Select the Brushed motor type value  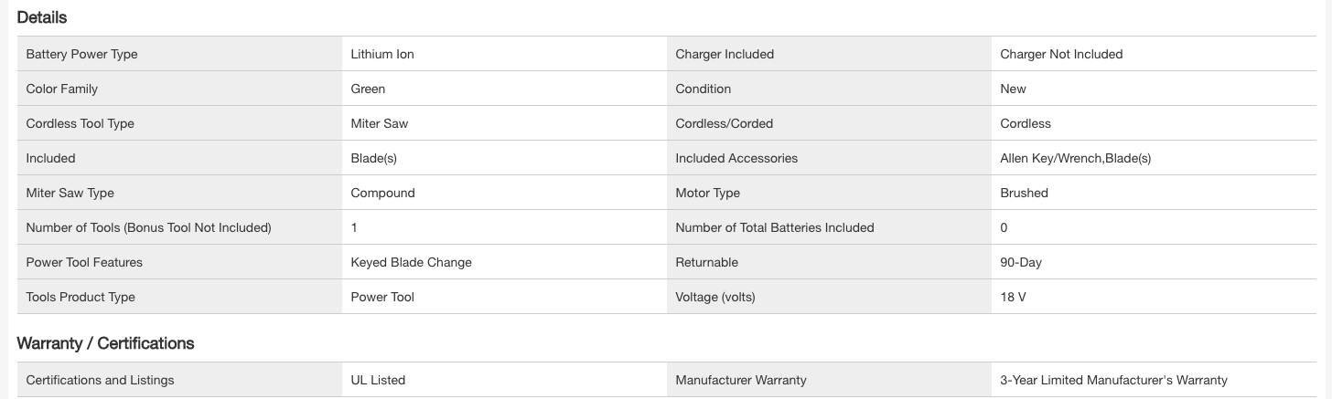click(1024, 193)
